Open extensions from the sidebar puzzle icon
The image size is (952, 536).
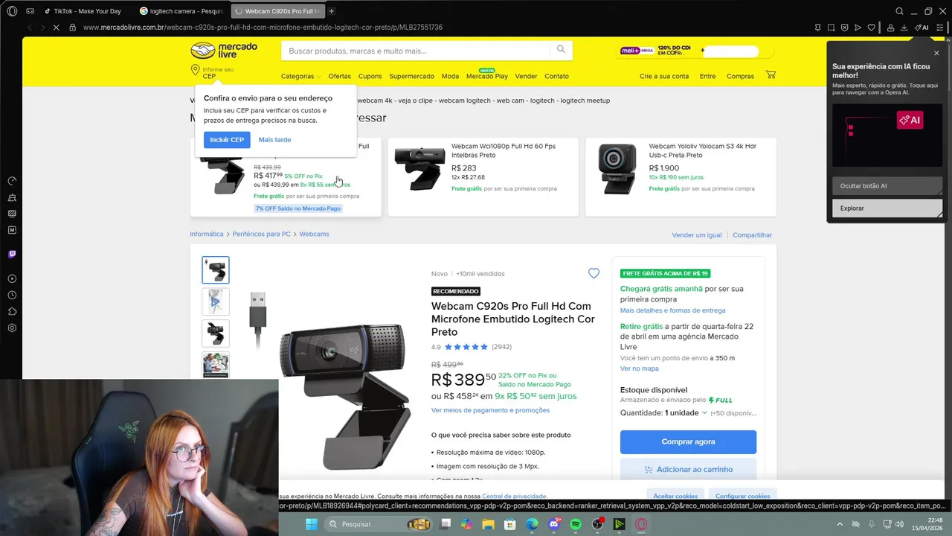click(x=12, y=311)
